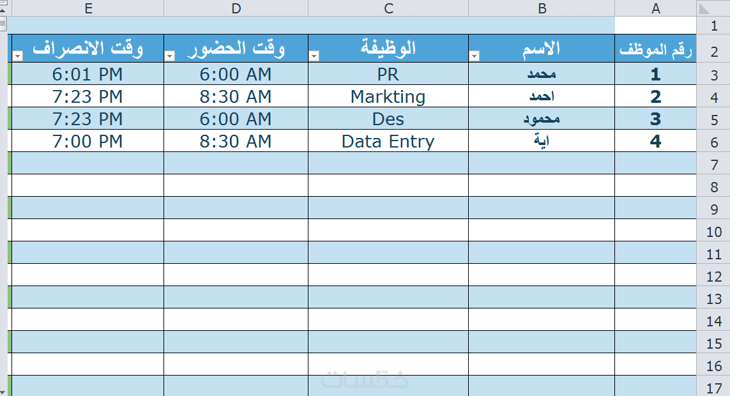The height and width of the screenshot is (396, 730).
Task: Click the Select All corner triangle
Action: (x=705, y=8)
